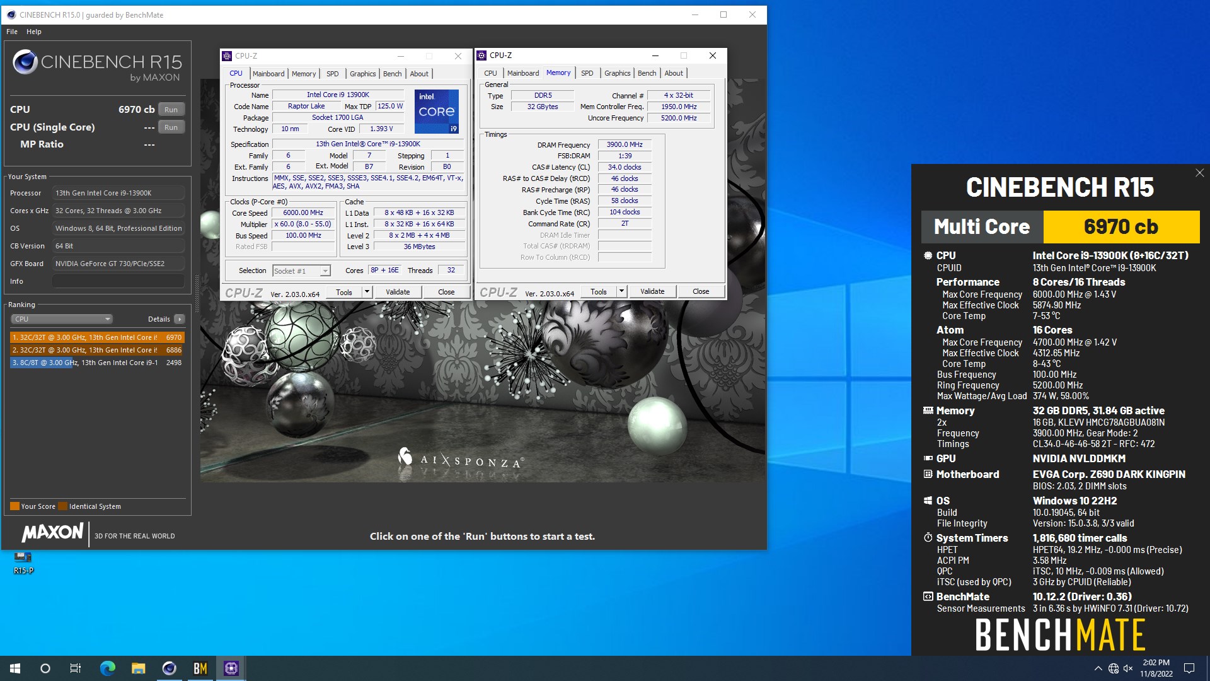Click the Intel Core i9 logo
The height and width of the screenshot is (681, 1210).
436,111
